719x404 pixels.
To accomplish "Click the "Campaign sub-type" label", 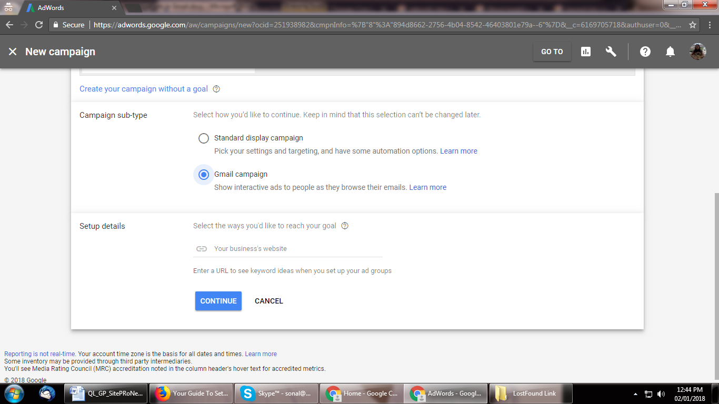I will click(113, 115).
